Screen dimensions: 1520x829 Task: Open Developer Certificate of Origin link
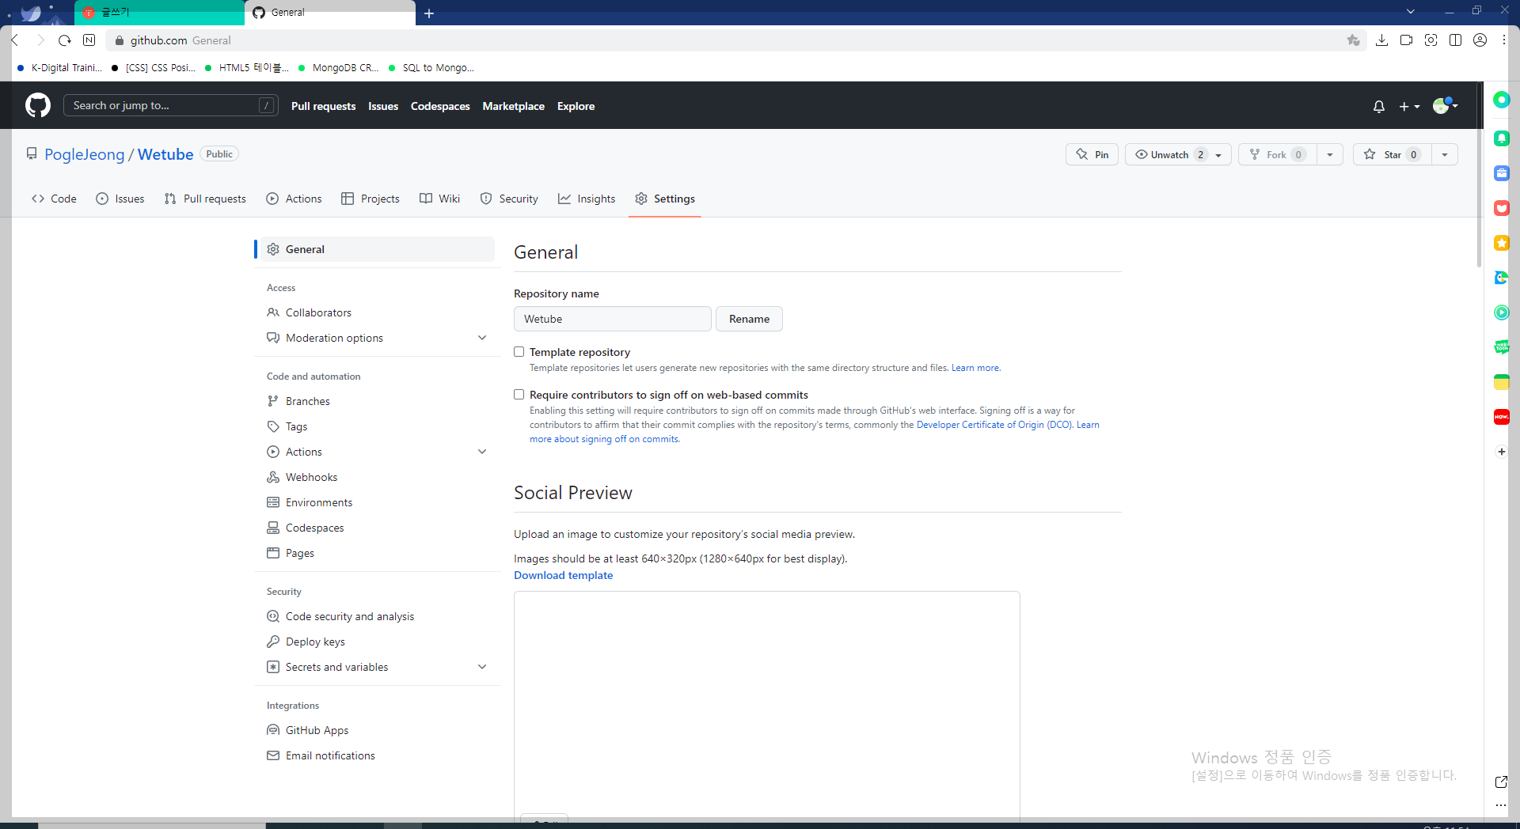[994, 425]
